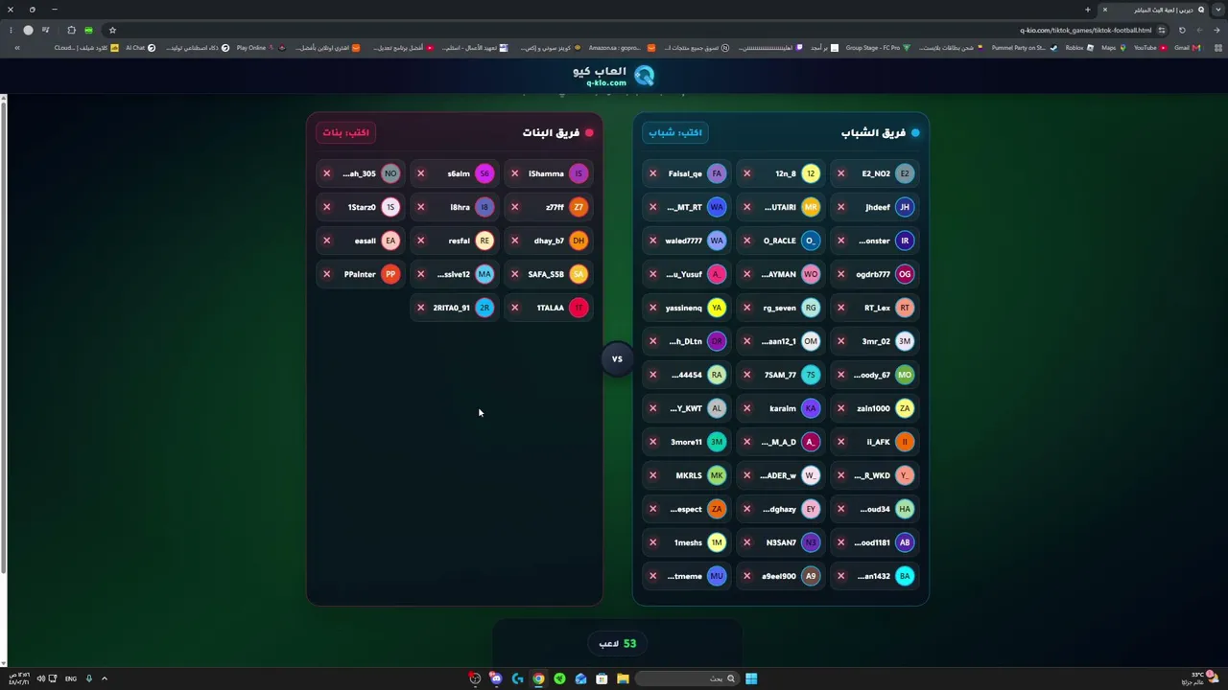Open the Gmail bookmark

(x=1187, y=48)
